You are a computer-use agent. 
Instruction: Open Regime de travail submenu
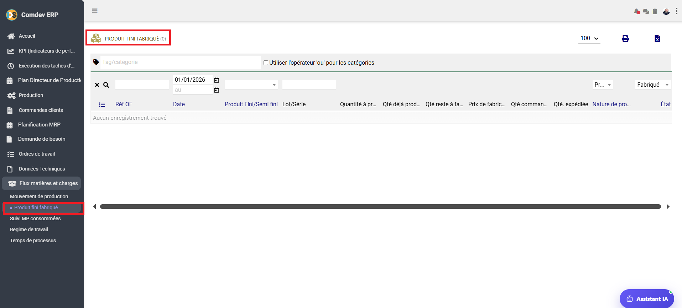pos(29,229)
